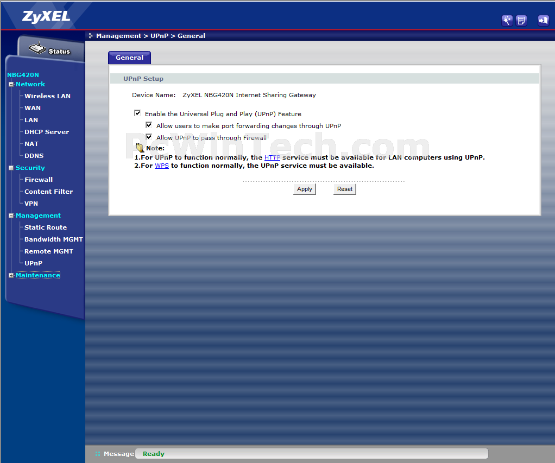Click the Maintenance menu label
This screenshot has width=555, height=463.
38,275
